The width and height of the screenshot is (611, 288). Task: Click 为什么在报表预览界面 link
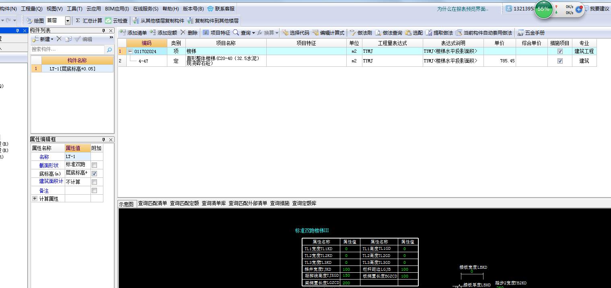click(x=463, y=9)
